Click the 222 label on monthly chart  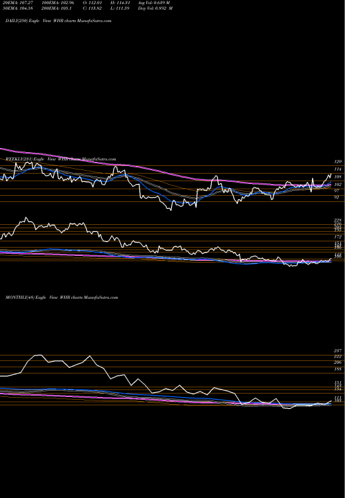tap(338, 357)
